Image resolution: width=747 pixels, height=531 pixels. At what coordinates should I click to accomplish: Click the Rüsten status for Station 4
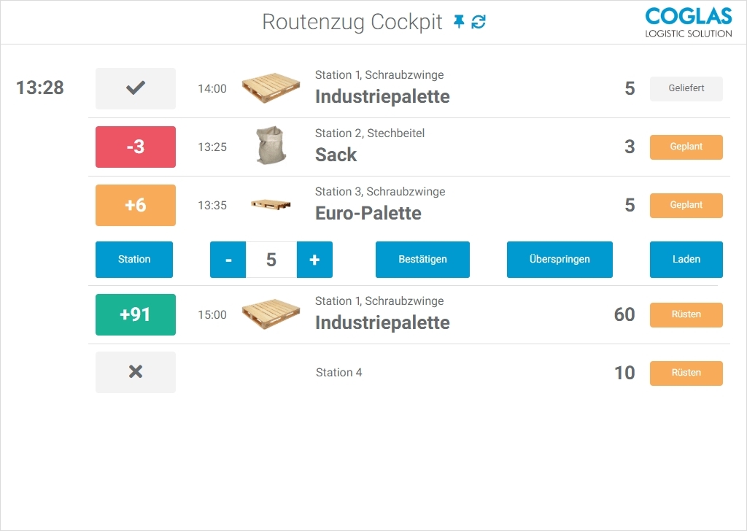tap(686, 373)
